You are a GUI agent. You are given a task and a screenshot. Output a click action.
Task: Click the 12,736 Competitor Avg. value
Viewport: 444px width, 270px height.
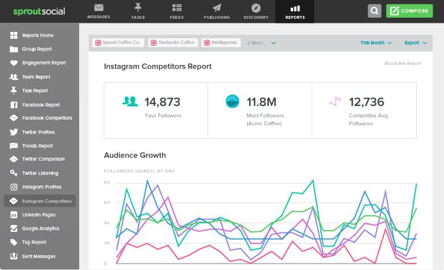pyautogui.click(x=367, y=102)
